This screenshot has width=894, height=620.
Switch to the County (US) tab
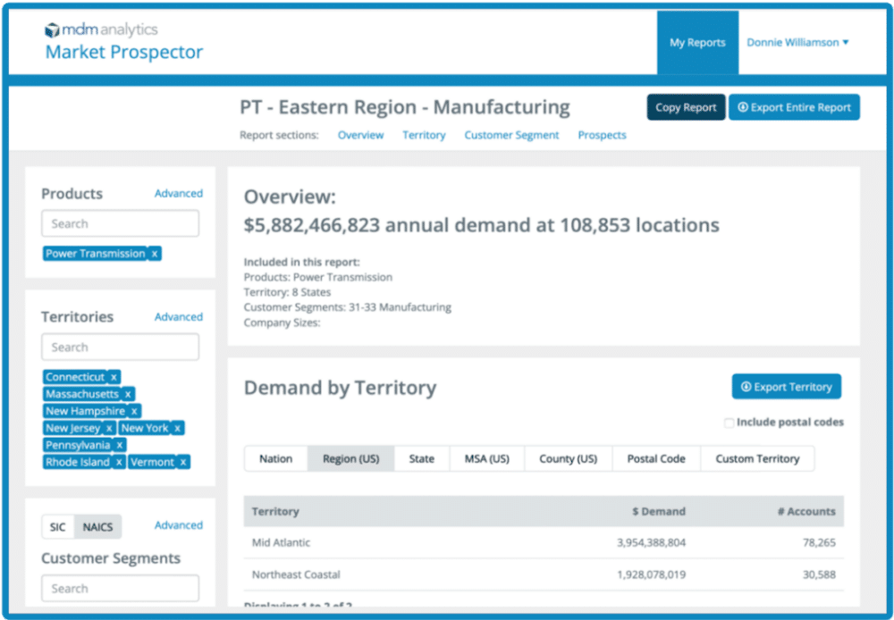567,458
